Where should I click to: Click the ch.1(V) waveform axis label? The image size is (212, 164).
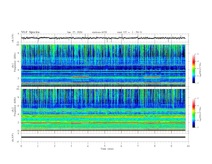(13, 38)
